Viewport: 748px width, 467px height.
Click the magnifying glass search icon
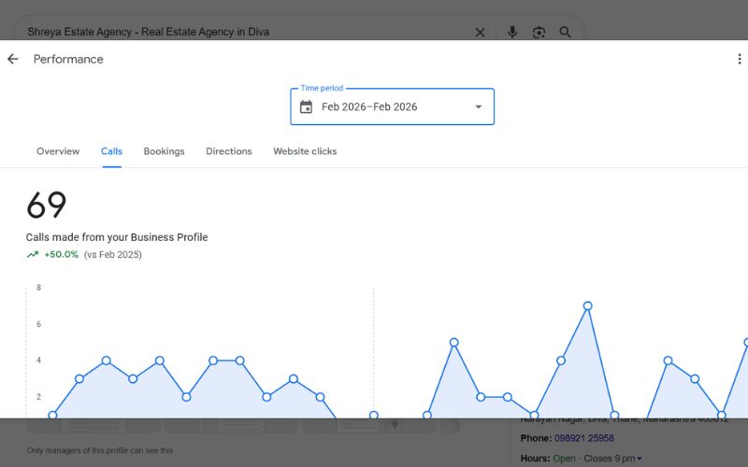(x=566, y=32)
